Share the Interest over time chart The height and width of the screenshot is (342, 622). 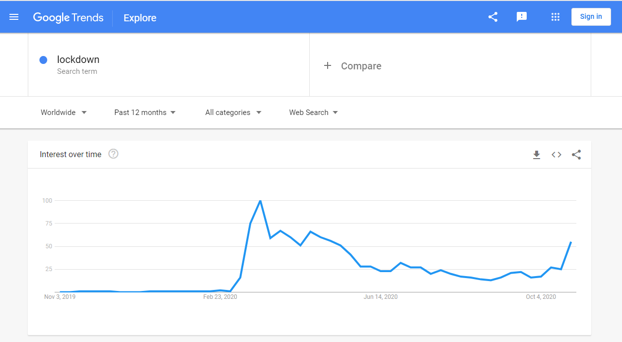click(x=576, y=155)
